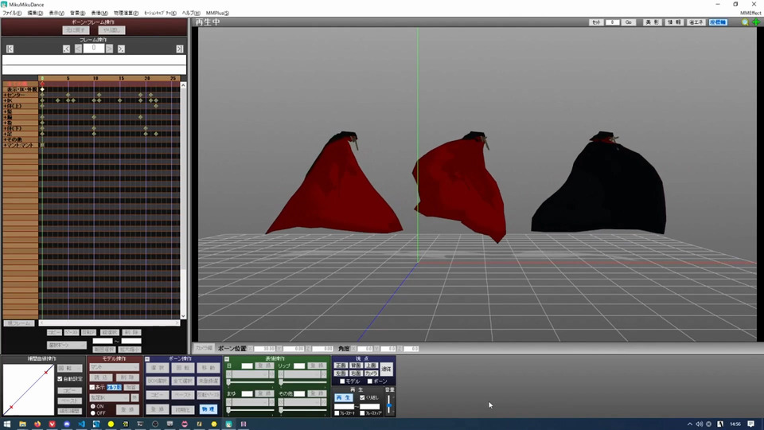Step to the next frame arrow
The width and height of the screenshot is (764, 430).
pyautogui.click(x=110, y=49)
